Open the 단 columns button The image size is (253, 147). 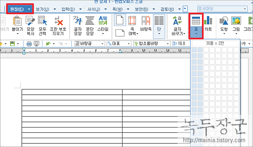159,26
